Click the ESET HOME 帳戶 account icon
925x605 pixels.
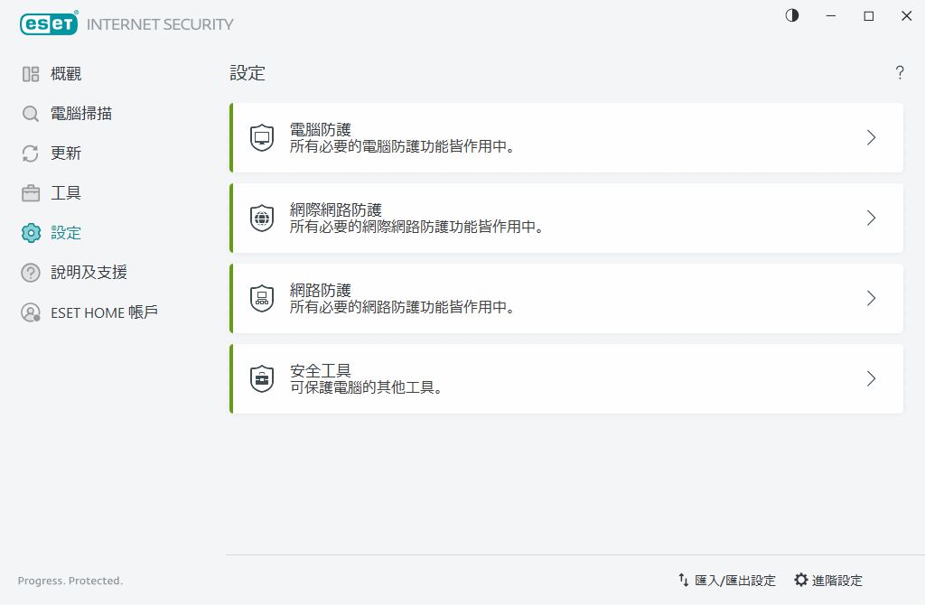click(30, 312)
